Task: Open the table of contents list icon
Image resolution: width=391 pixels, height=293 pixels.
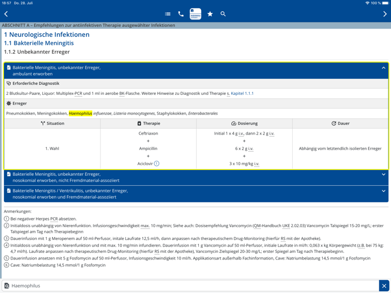Action: pos(168,14)
